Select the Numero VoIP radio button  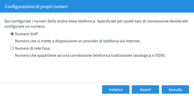[12, 34]
